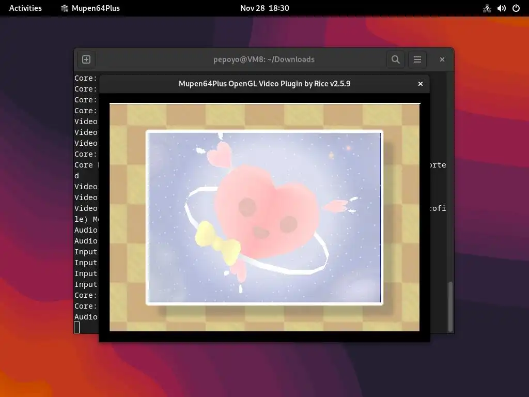
Task: Click the terminal window's vertical scrollbar
Action: pos(450,307)
